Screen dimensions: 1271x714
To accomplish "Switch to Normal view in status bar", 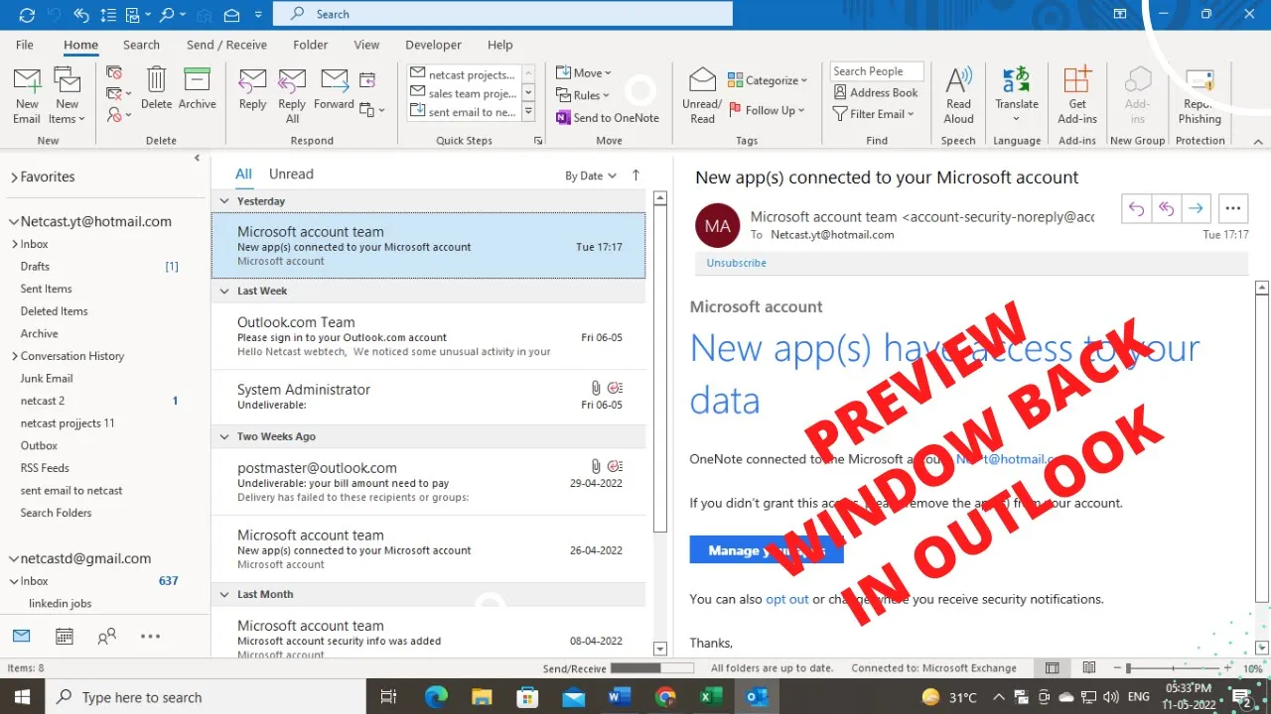I will (x=1053, y=668).
